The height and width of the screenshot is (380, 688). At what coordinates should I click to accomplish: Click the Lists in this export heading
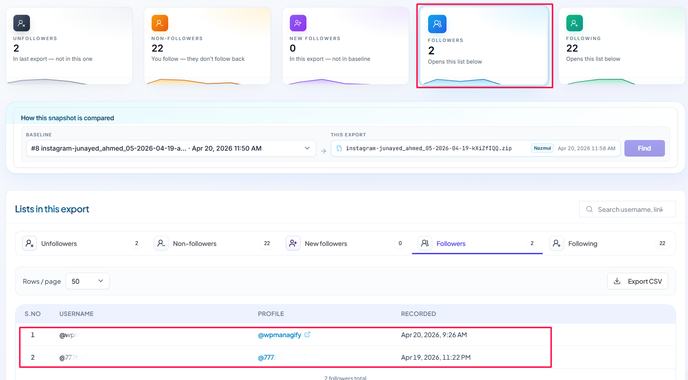52,209
